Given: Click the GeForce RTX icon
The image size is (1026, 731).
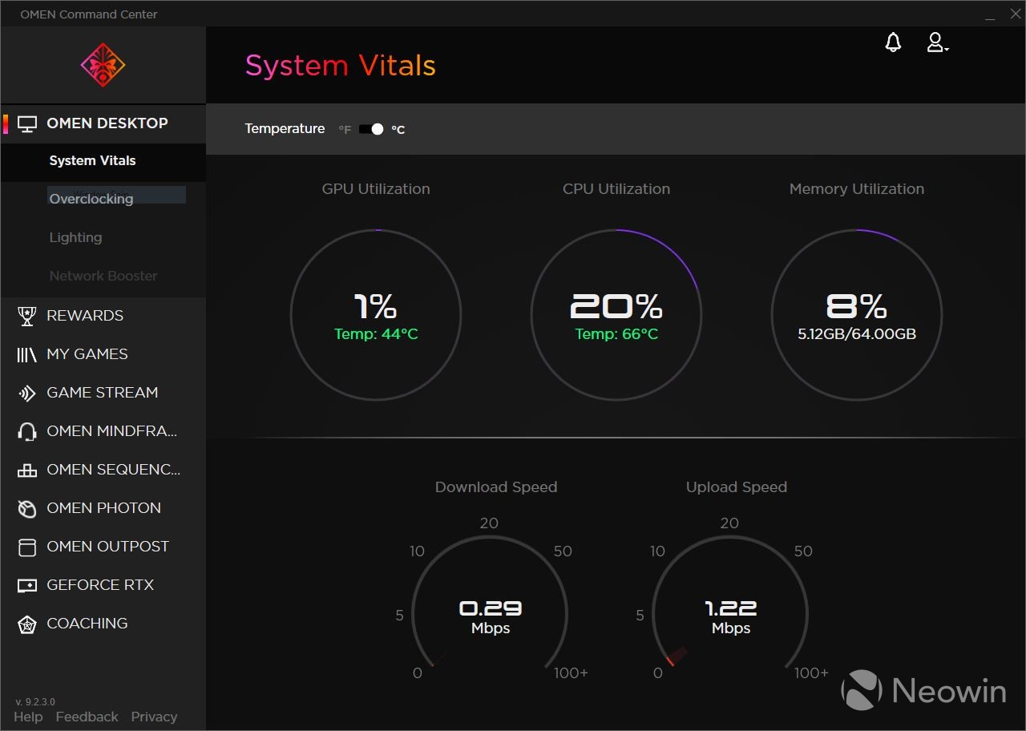Looking at the screenshot, I should tap(27, 585).
